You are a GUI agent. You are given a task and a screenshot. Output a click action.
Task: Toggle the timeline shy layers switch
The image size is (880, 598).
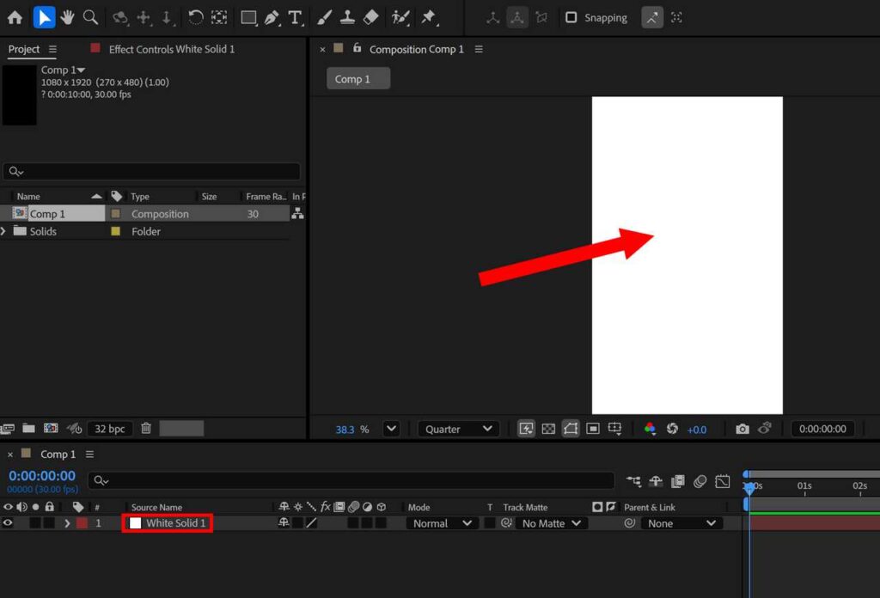pyautogui.click(x=656, y=481)
